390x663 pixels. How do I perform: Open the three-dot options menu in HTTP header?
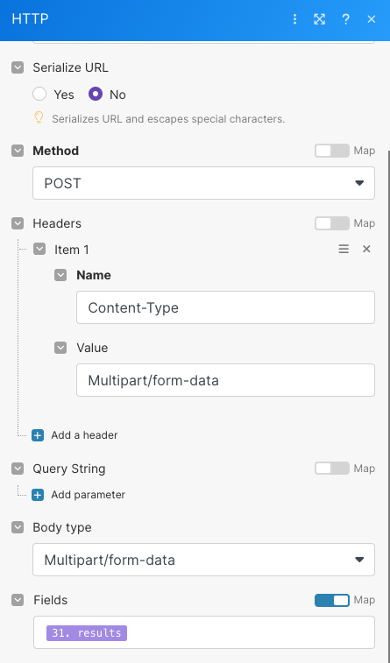[x=294, y=19]
